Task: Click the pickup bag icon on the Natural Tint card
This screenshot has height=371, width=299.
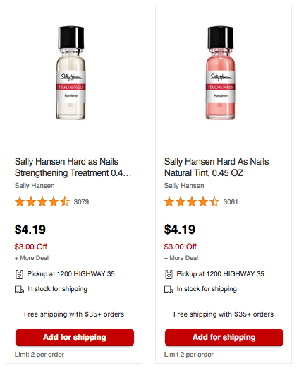Action: click(169, 274)
